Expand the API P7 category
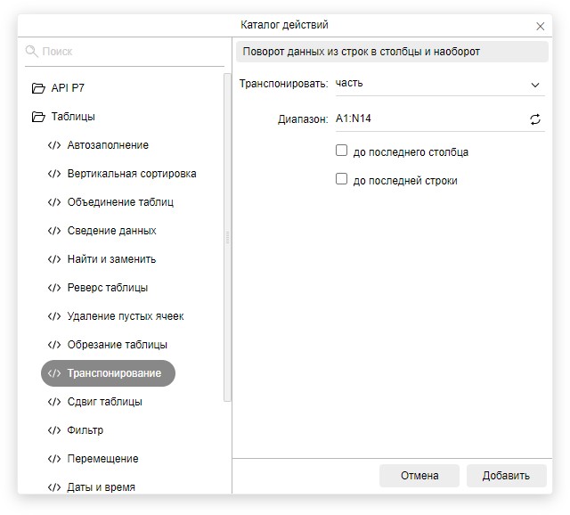 point(68,88)
